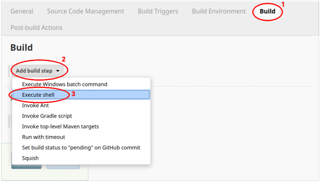The image size is (320, 182).
Task: Choose Set build status pending on GitHub
Action: 81,148
